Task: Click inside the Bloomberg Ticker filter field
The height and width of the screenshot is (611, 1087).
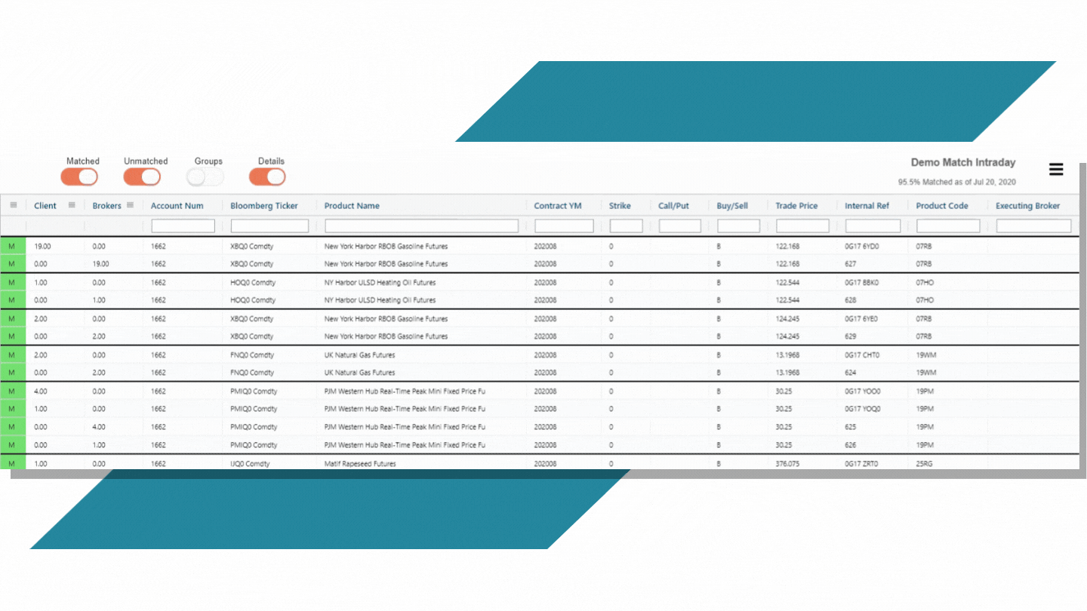Action: point(269,225)
